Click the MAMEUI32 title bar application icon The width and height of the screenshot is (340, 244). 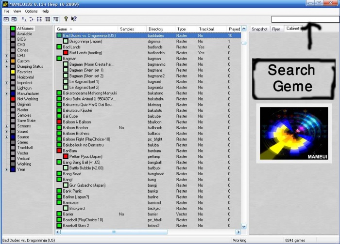[x=5, y=4]
